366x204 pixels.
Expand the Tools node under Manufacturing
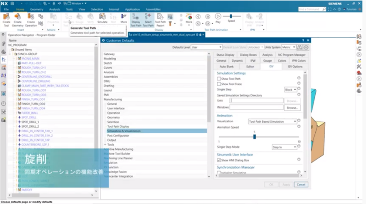tap(105, 144)
